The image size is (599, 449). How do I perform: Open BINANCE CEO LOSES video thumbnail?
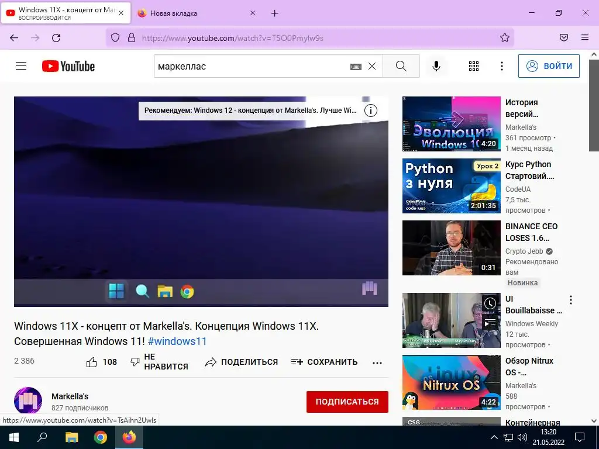point(451,248)
